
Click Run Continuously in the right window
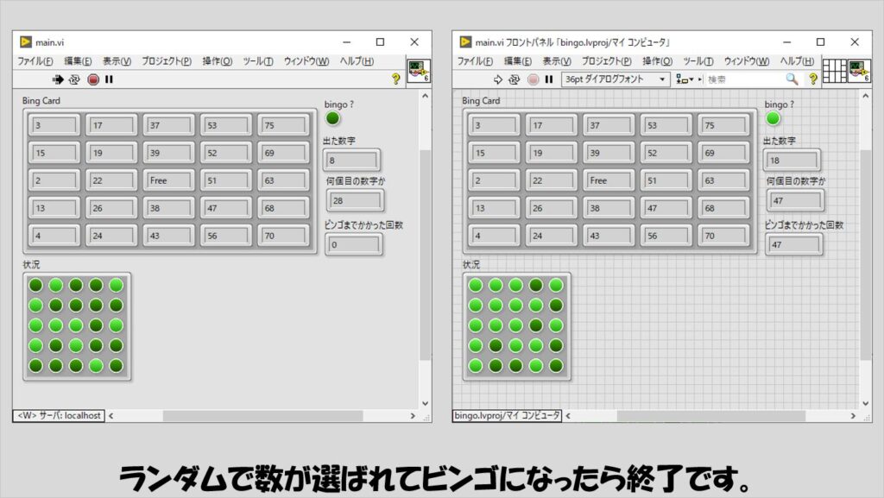pyautogui.click(x=515, y=79)
